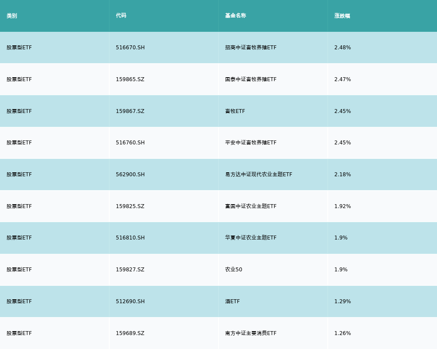Select code 159865.SZ
The height and width of the screenshot is (349, 437).
pos(130,79)
